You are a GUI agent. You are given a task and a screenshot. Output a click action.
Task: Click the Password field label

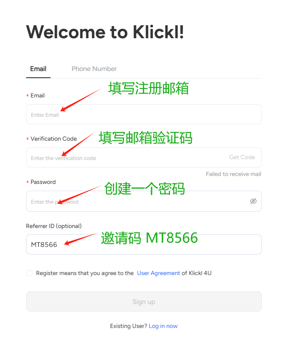[x=43, y=182]
